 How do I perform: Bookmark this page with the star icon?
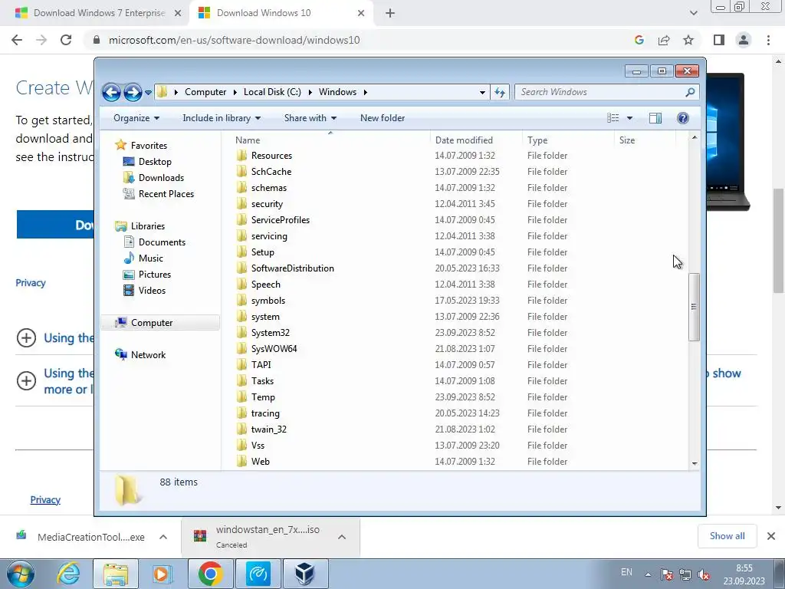(x=688, y=40)
